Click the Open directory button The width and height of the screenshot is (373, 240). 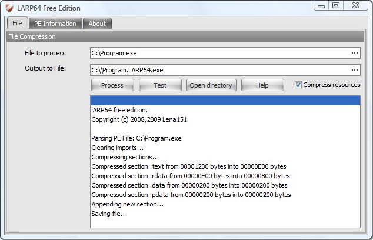pyautogui.click(x=211, y=85)
